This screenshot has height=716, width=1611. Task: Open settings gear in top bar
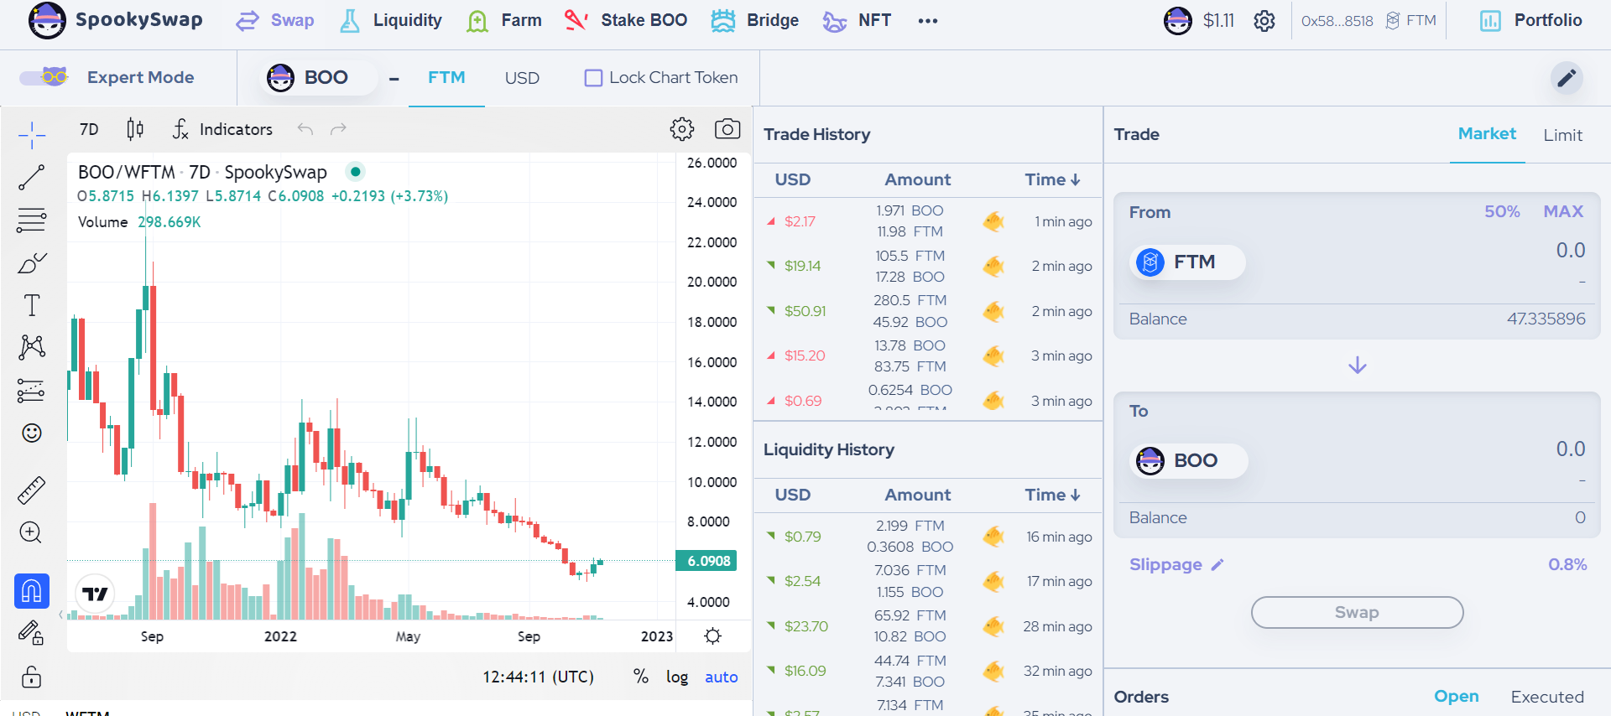pyautogui.click(x=1264, y=21)
